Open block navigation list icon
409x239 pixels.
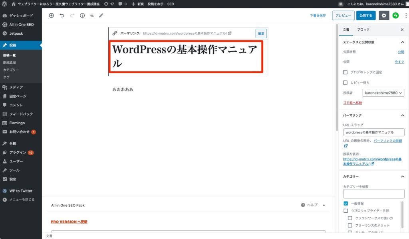click(92, 16)
